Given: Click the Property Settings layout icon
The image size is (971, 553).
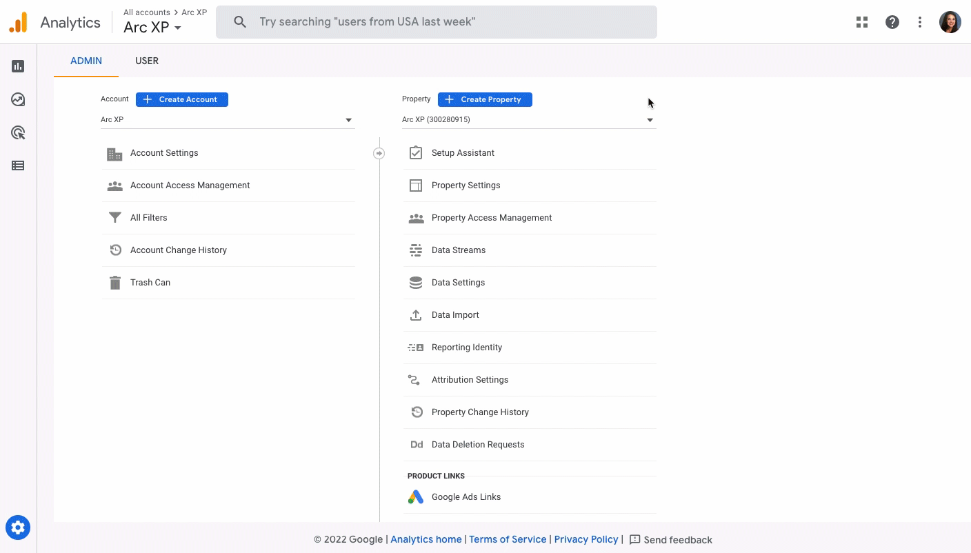Looking at the screenshot, I should [416, 185].
